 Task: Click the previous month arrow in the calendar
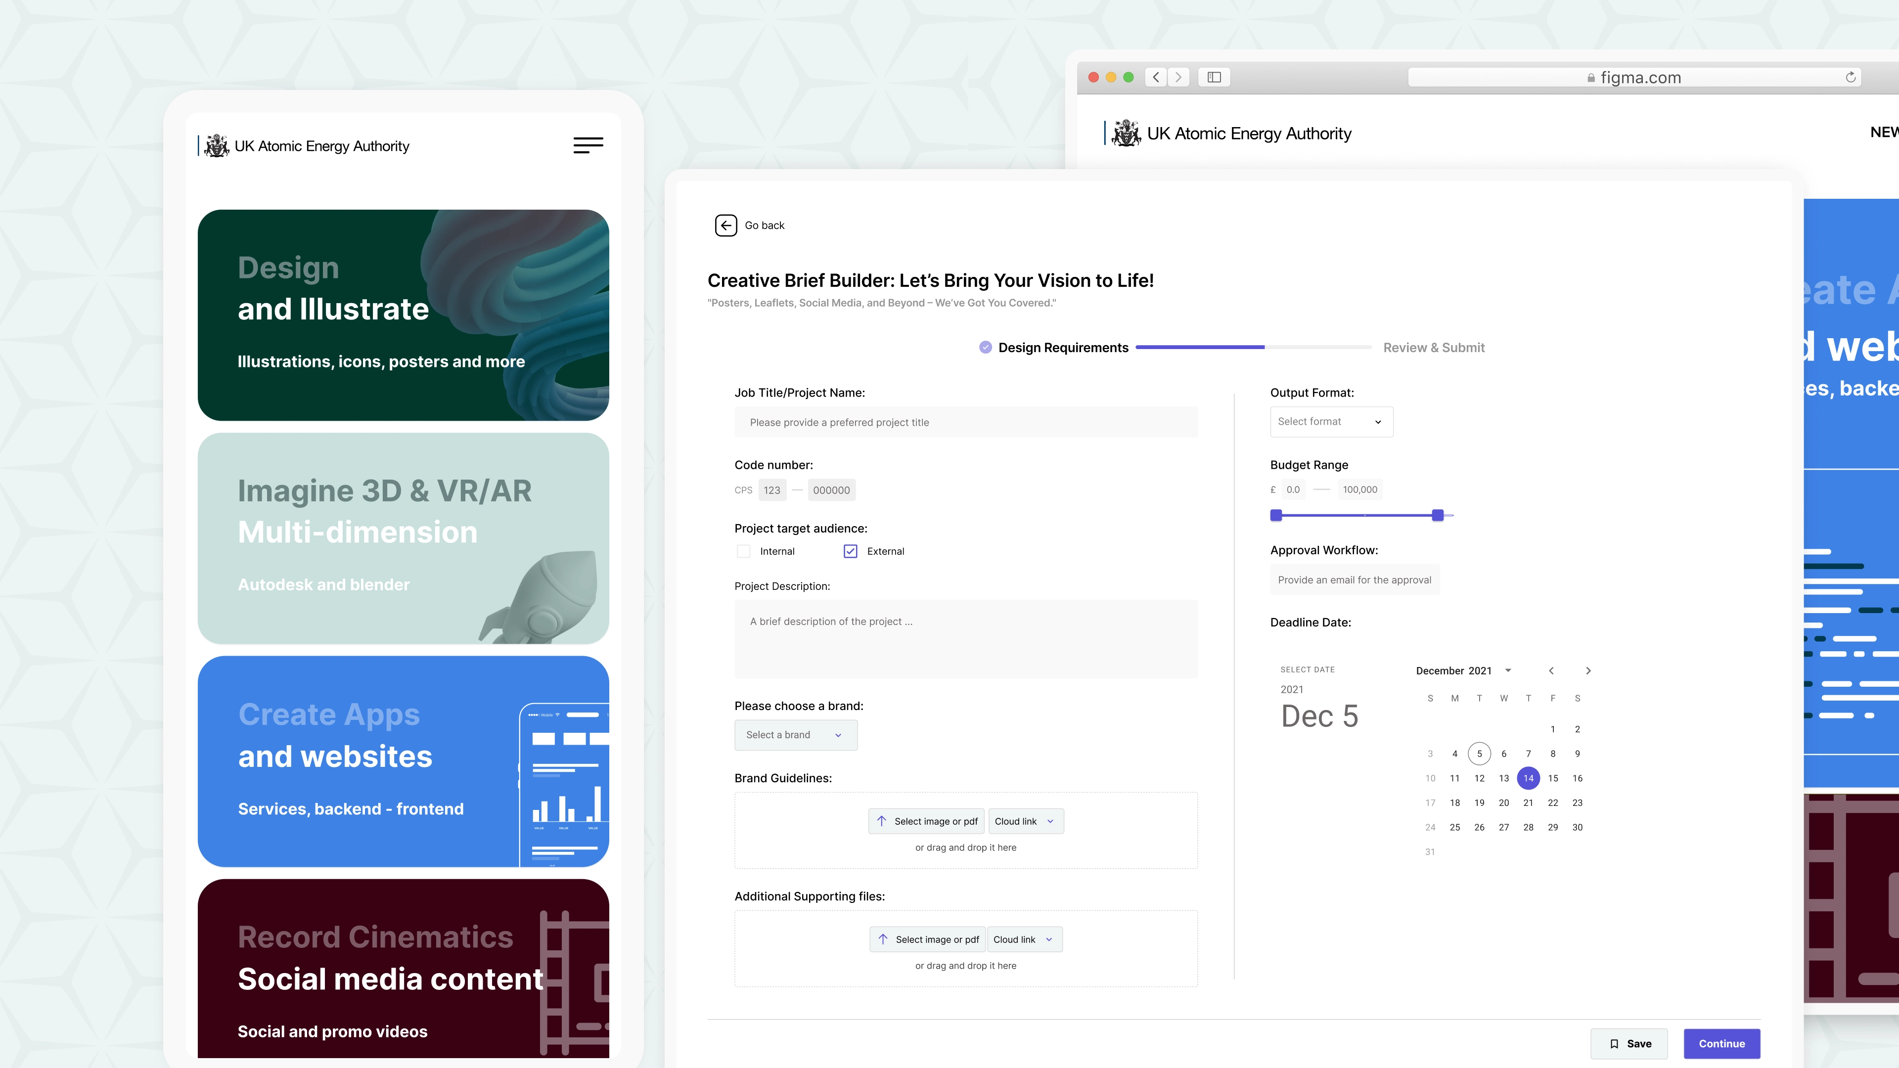click(x=1551, y=671)
